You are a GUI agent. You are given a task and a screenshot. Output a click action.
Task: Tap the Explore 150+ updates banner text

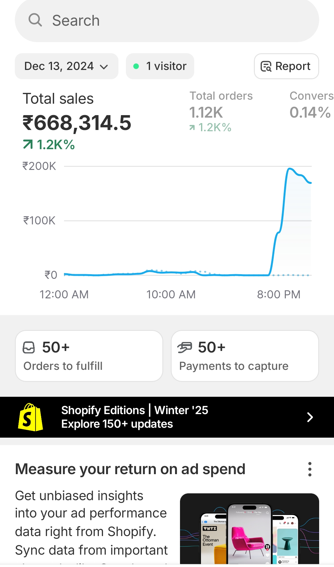click(117, 424)
